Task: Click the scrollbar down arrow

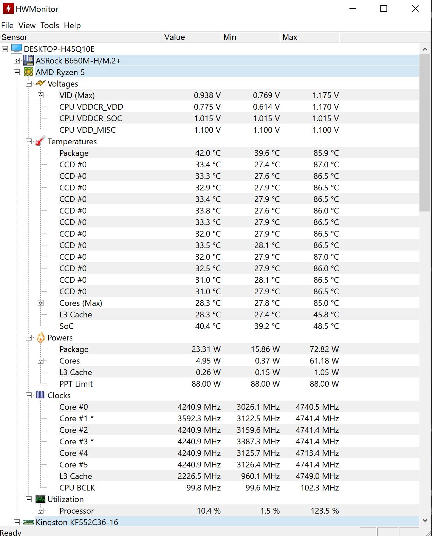Action: (425, 520)
